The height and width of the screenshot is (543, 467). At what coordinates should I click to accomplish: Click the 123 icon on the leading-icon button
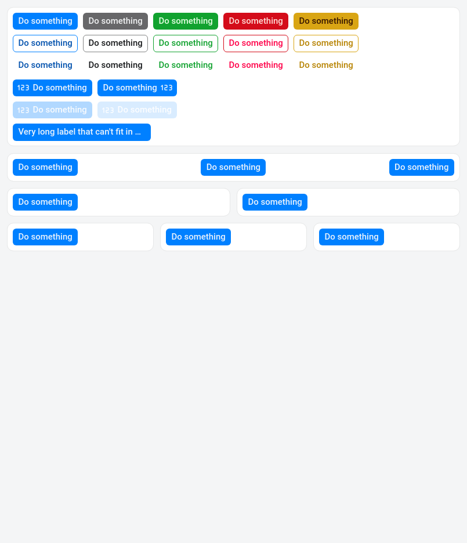click(23, 88)
